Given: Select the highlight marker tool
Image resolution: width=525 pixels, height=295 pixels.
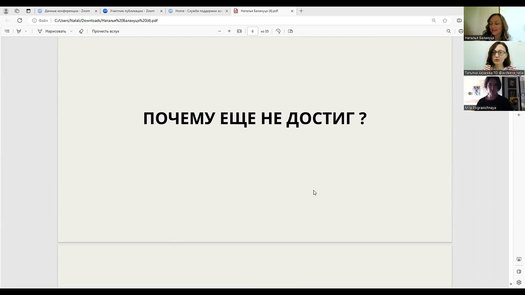Looking at the screenshot, I should (18, 31).
